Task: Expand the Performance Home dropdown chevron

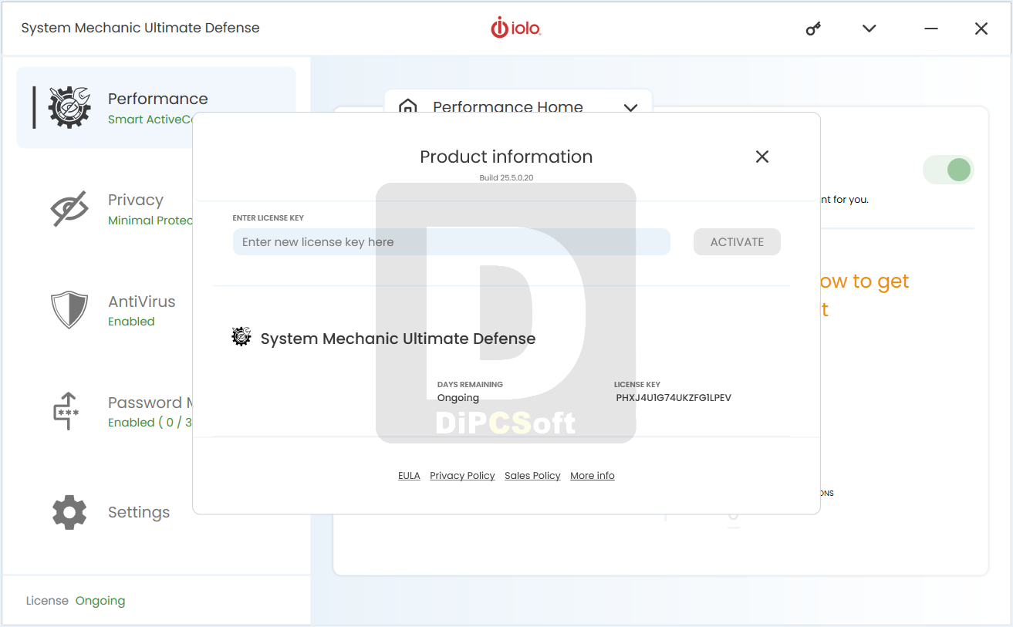Action: (x=631, y=107)
